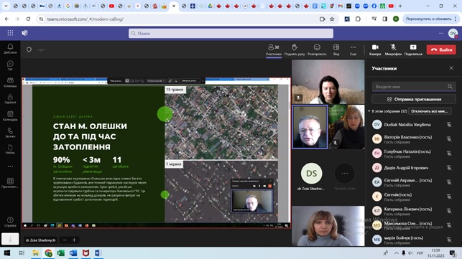Select top woman video tile with dark hair
This screenshot has width=462, height=259.
[328, 82]
